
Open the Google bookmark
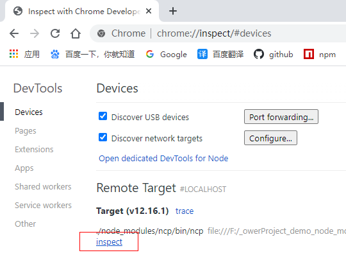(x=167, y=54)
